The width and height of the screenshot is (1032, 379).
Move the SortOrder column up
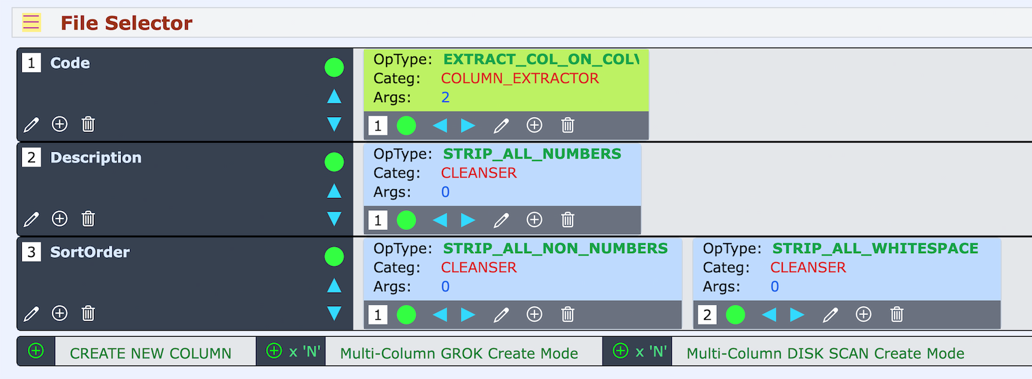pyautogui.click(x=334, y=286)
